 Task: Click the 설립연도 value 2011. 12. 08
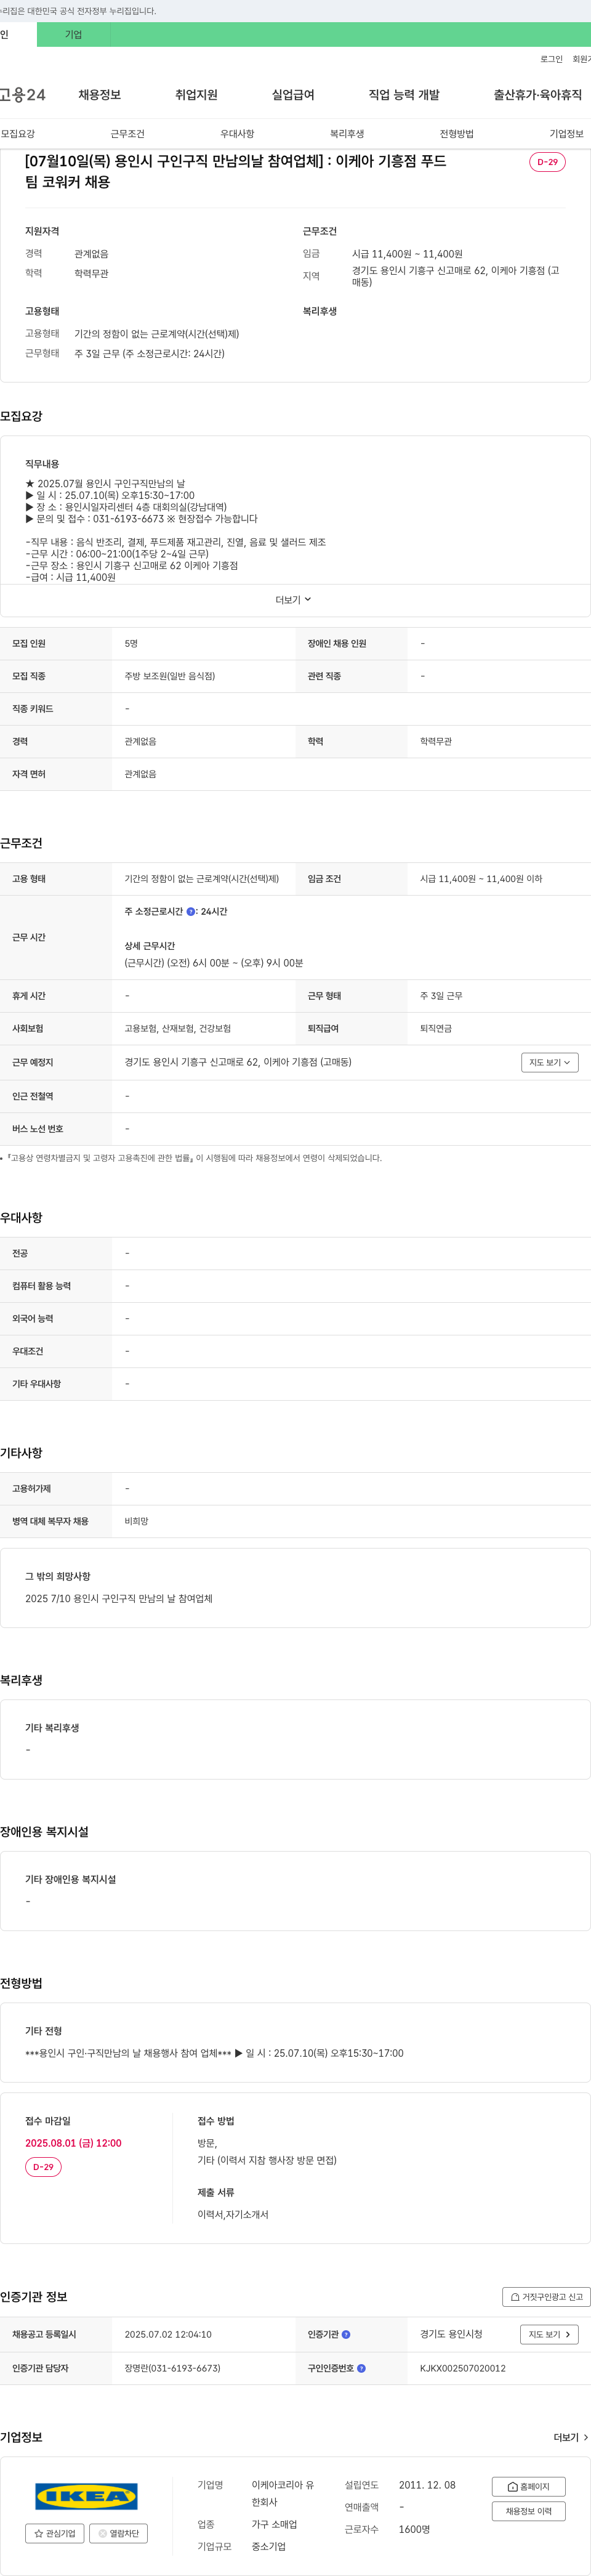click(x=427, y=2485)
